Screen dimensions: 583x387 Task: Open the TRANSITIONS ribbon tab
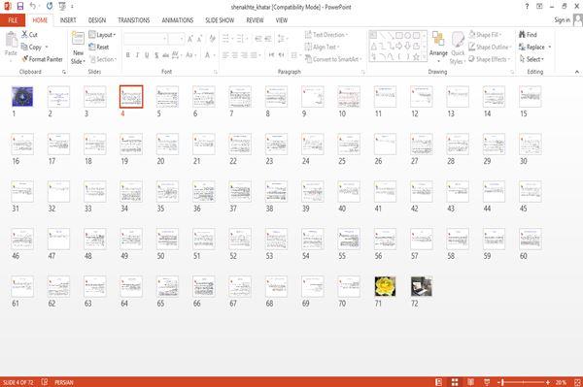click(134, 20)
